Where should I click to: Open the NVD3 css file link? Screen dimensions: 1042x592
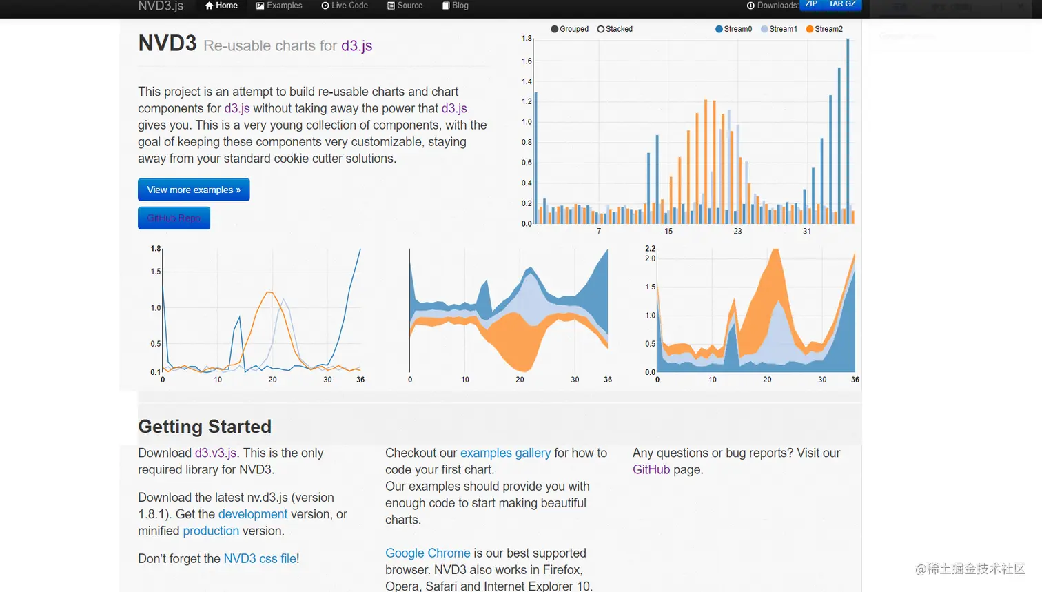click(x=260, y=558)
